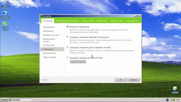Select Обновление in the sidebar
This screenshot has width=181, height=102.
coord(48,31)
